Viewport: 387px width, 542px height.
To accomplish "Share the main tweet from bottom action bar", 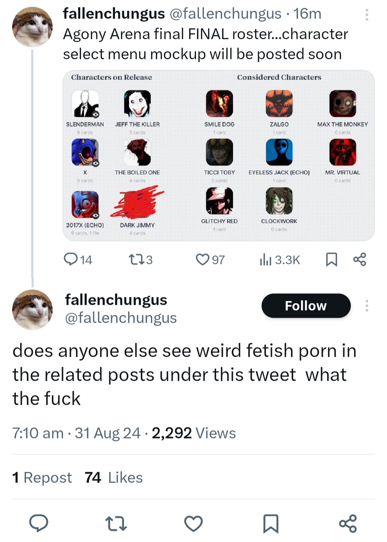I will tap(348, 523).
